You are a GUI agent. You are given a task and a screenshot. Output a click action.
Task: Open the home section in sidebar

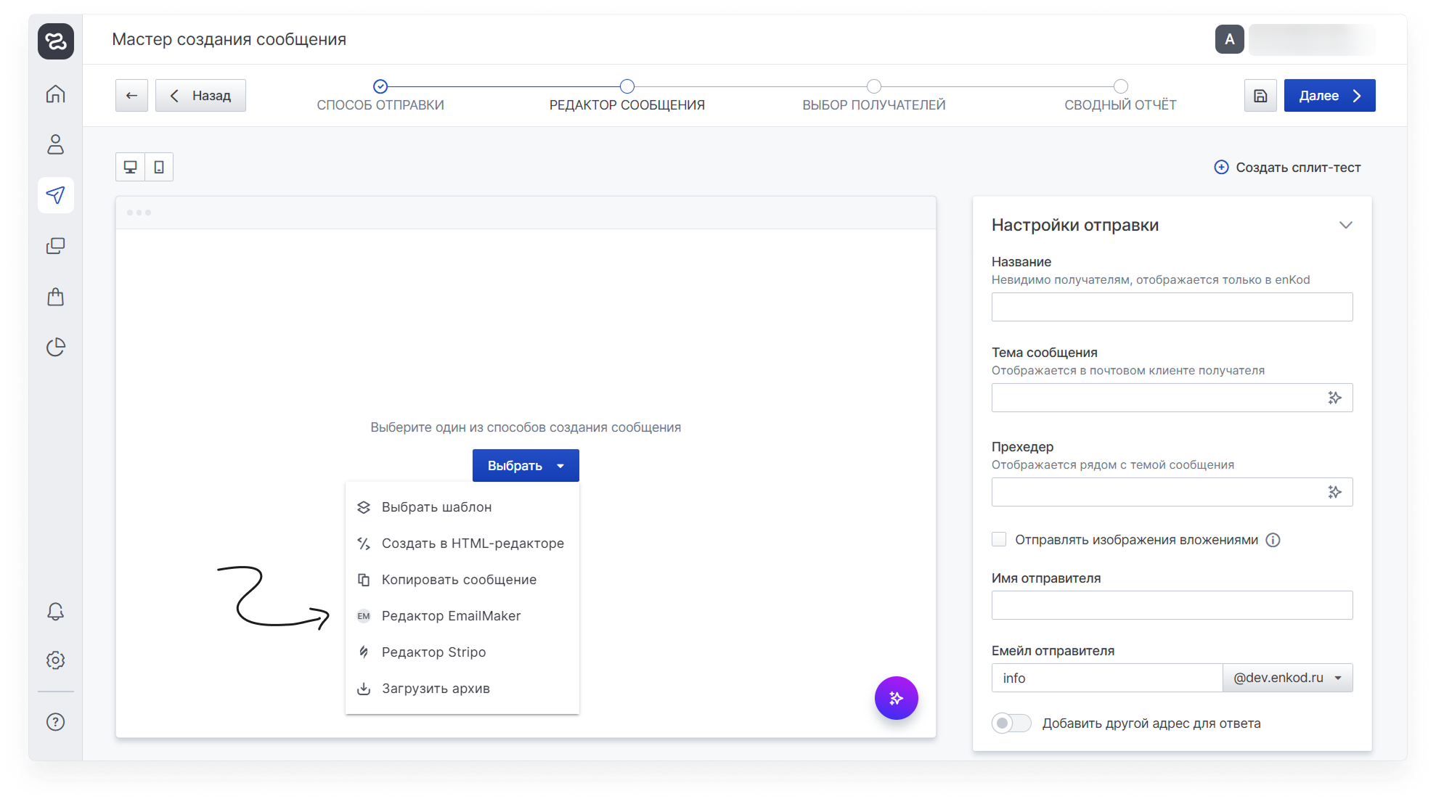point(56,94)
